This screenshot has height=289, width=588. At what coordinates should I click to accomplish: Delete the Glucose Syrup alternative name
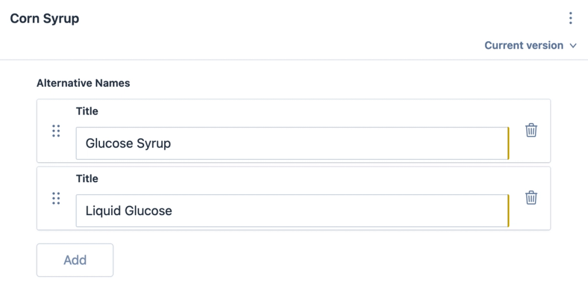[531, 130]
